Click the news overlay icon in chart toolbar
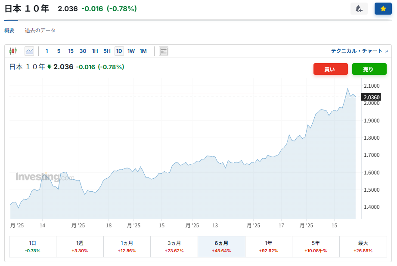Screen dimensions: 397x266 pyautogui.click(x=164, y=51)
